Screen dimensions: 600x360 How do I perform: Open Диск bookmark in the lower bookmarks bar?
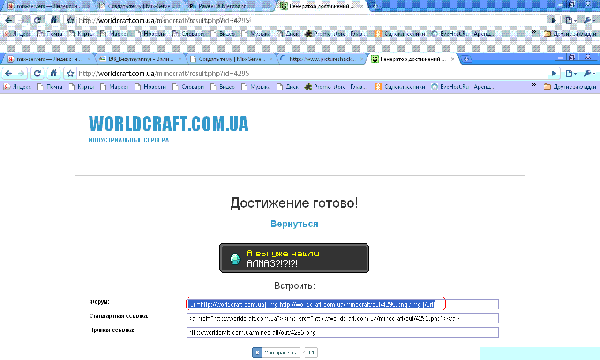click(x=287, y=87)
